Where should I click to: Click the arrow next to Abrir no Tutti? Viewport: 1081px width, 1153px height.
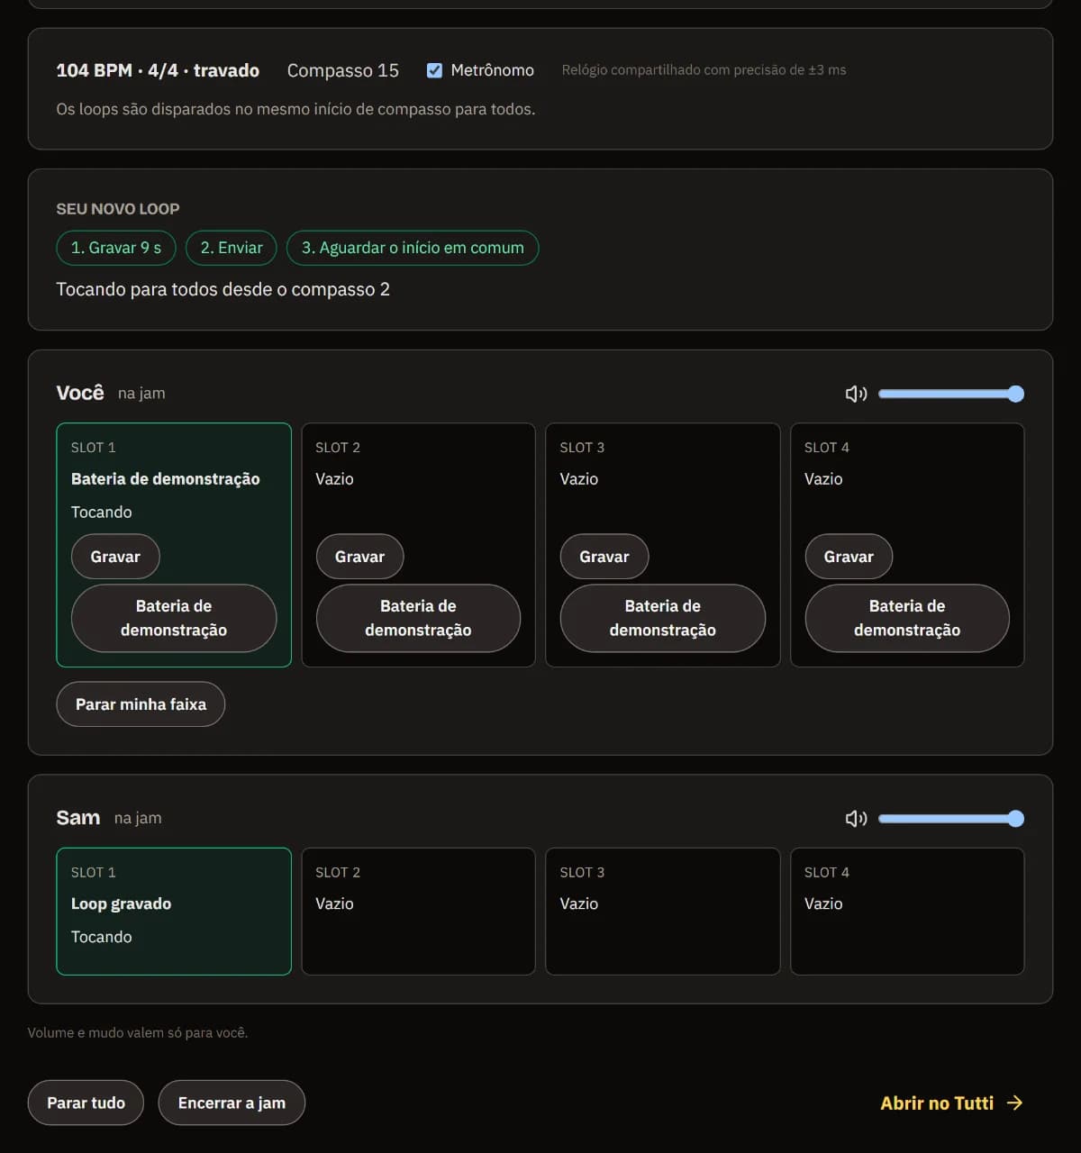pyautogui.click(x=1015, y=1103)
